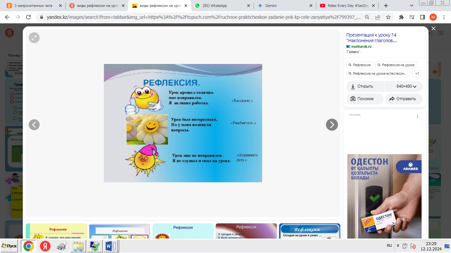Bookmark this page with star icon
451x253 pixels.
(388, 17)
